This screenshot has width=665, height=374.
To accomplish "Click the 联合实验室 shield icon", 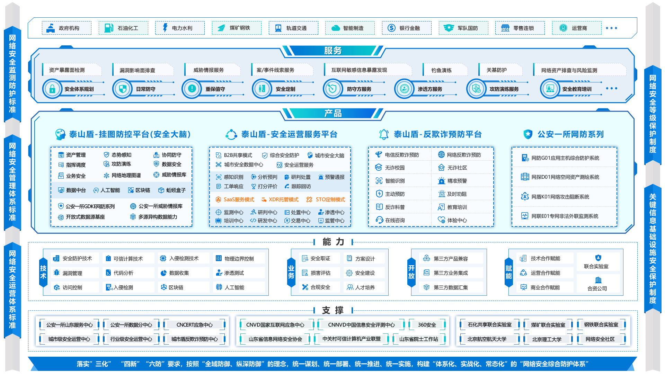I will pos(598,258).
